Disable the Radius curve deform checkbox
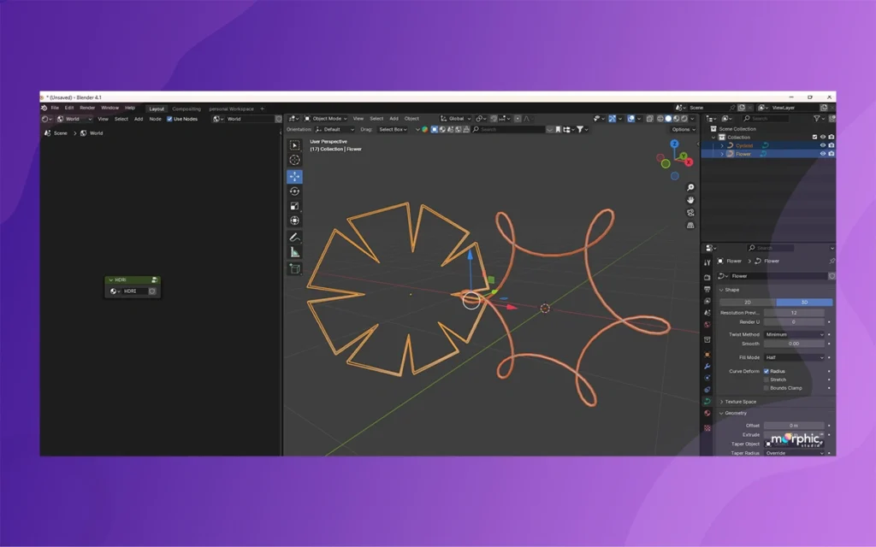The width and height of the screenshot is (876, 547). [766, 371]
